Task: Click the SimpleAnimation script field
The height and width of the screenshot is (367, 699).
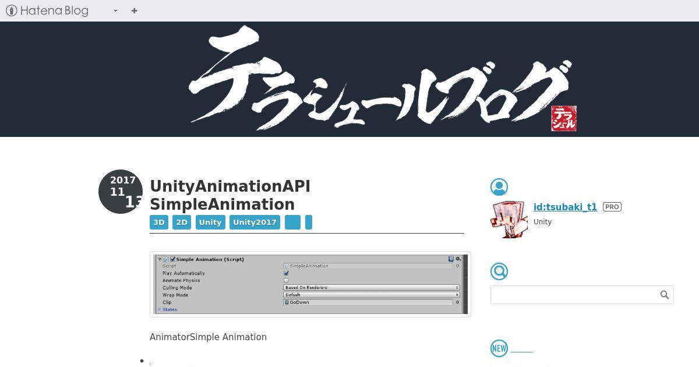Action: pos(368,266)
